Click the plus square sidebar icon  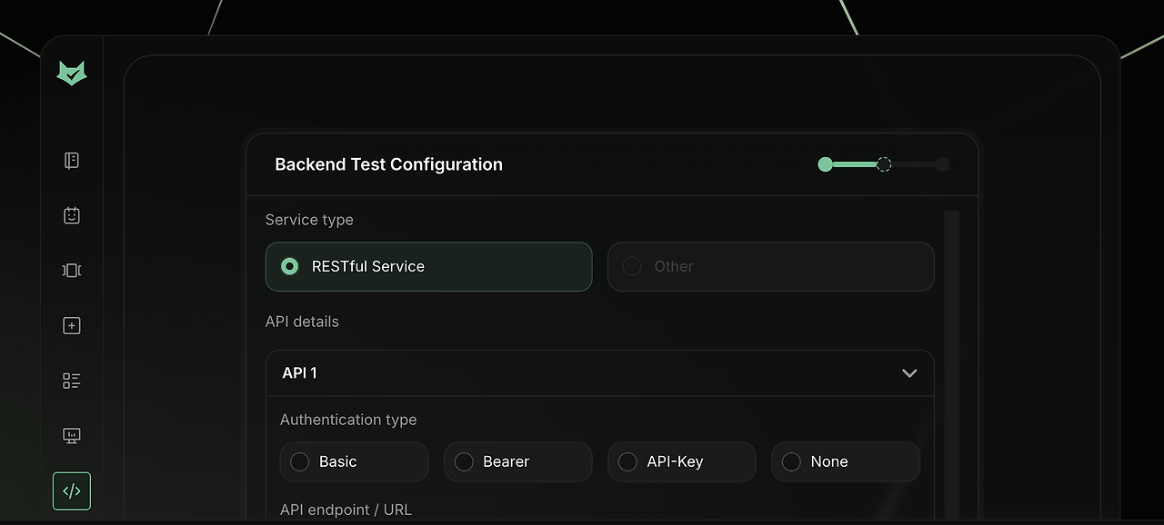coord(72,325)
